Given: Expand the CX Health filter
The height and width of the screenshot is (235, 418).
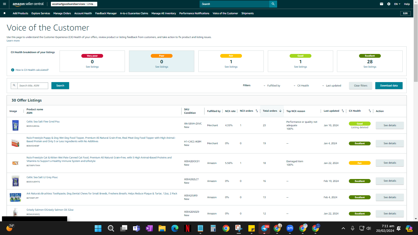Looking at the screenshot, I should click(x=301, y=86).
